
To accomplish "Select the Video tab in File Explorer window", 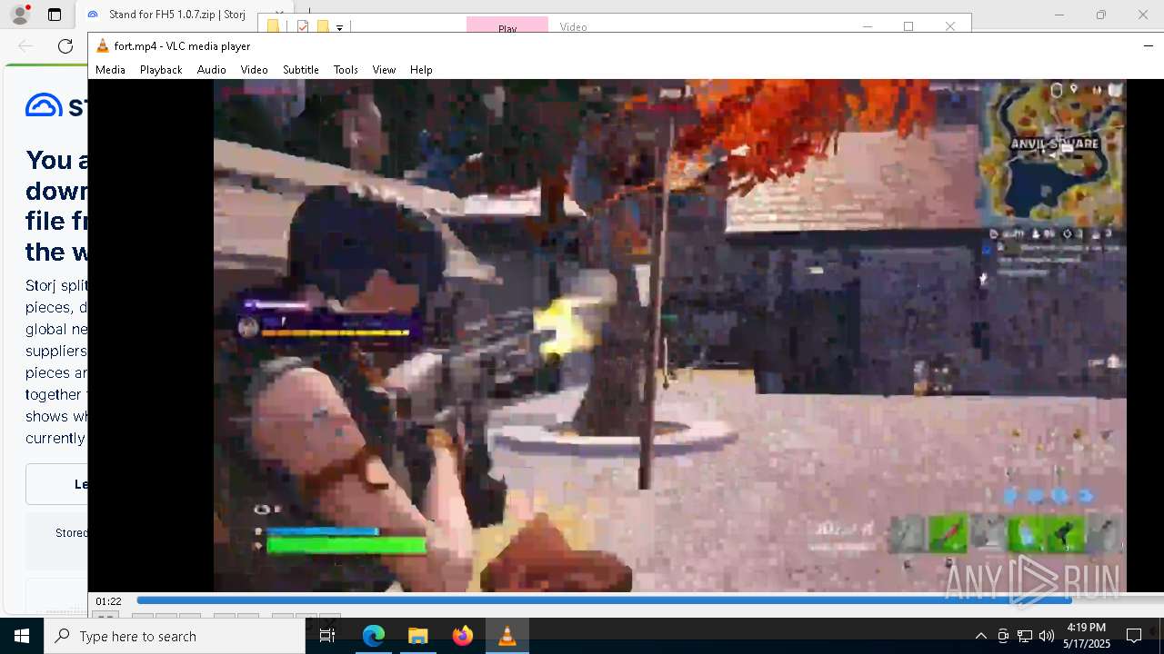I will (574, 27).
